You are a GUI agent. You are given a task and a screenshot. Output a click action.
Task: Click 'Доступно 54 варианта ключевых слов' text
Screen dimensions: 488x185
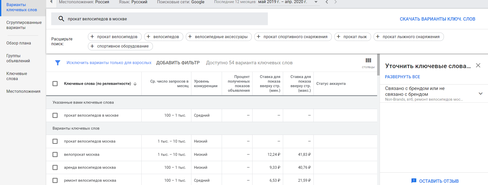pyautogui.click(x=249, y=63)
